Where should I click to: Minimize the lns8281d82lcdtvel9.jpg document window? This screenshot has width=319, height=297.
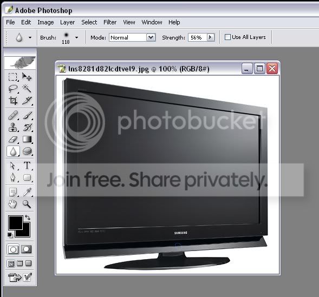click(247, 69)
